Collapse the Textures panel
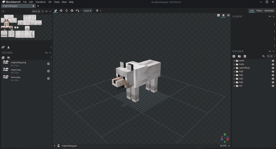The width and height of the screenshot is (276, 149). point(50,53)
